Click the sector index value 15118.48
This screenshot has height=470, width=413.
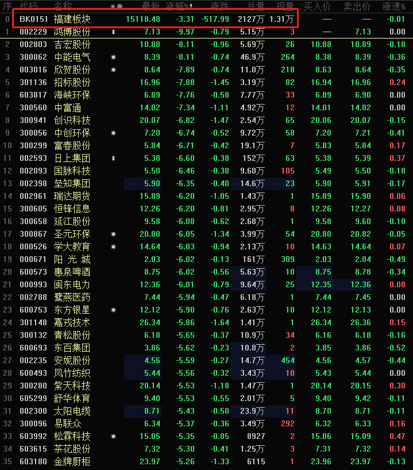143,19
